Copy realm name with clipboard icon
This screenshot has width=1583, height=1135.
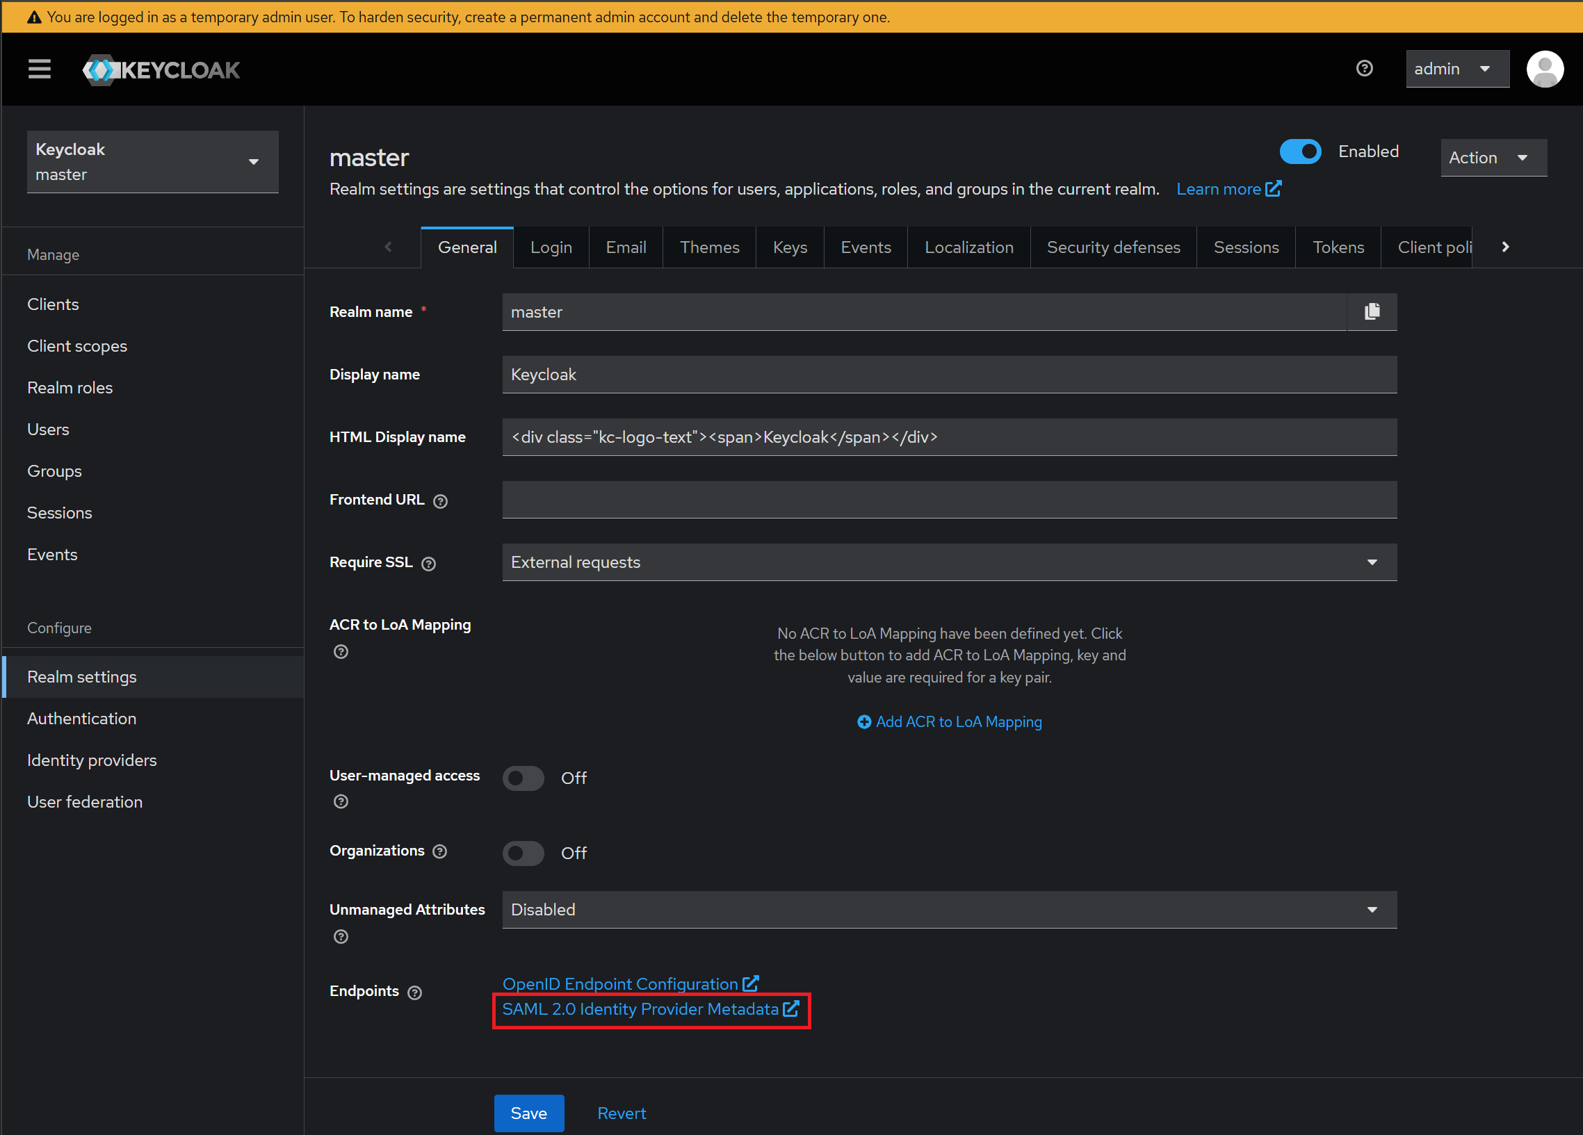(1372, 311)
